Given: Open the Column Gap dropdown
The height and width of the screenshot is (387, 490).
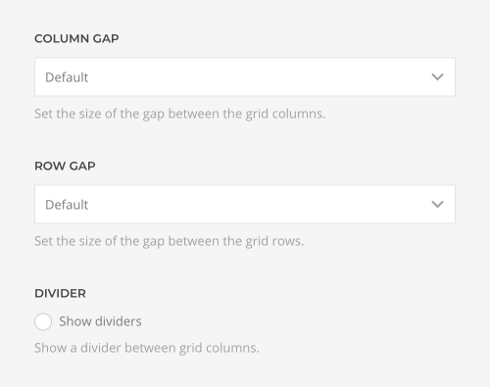Looking at the screenshot, I should tap(245, 77).
